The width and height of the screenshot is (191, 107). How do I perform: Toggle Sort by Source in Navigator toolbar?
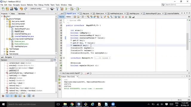(33, 96)
